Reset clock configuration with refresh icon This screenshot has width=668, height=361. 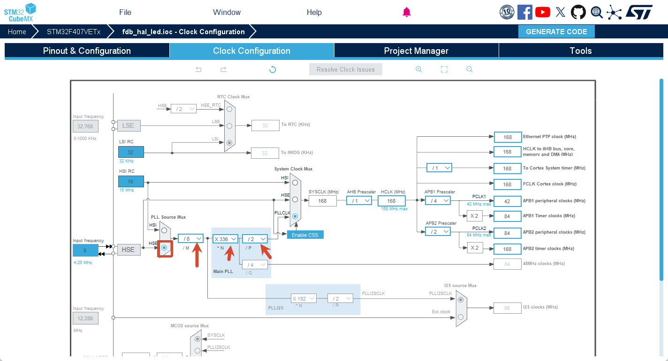[273, 69]
